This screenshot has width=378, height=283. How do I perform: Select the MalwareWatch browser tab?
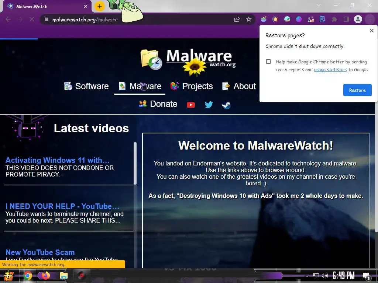click(x=47, y=7)
